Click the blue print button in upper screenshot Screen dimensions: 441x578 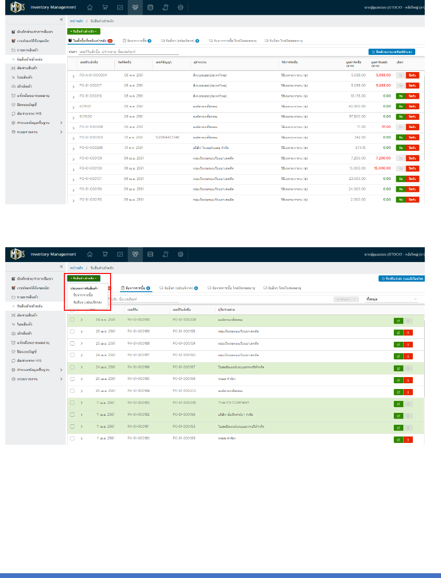point(393,51)
